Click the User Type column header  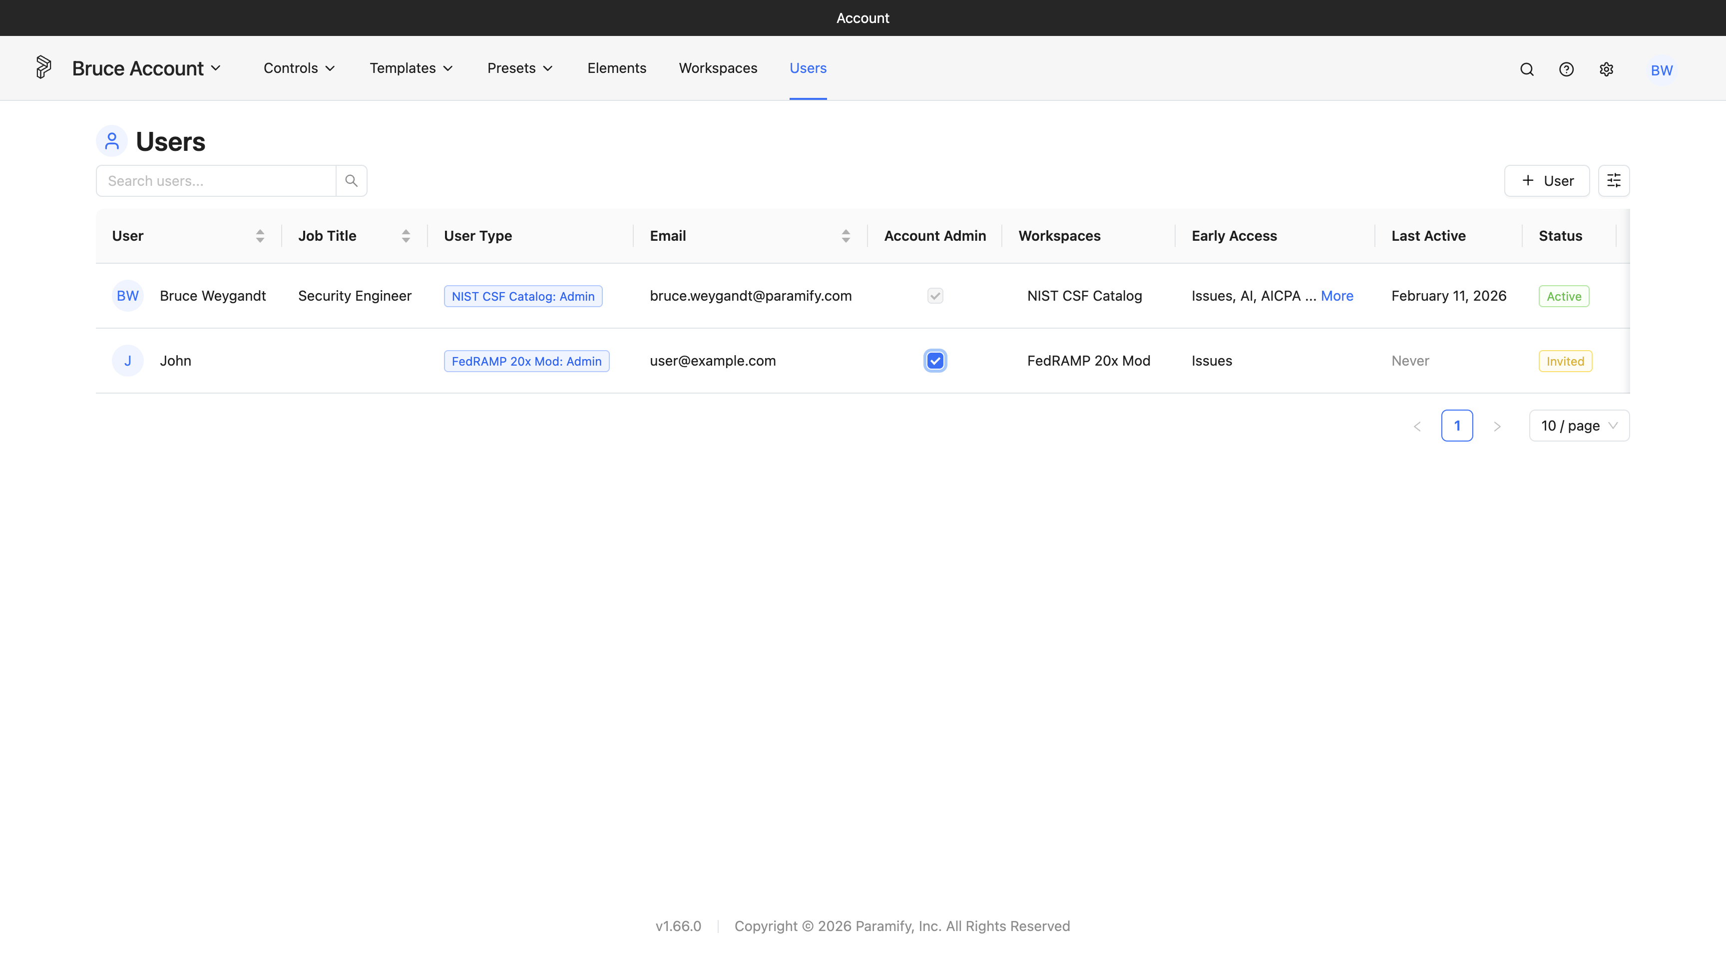tap(478, 236)
